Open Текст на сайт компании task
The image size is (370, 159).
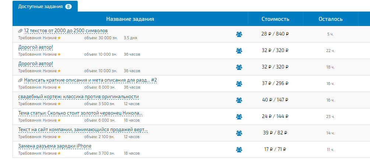tap(83, 130)
